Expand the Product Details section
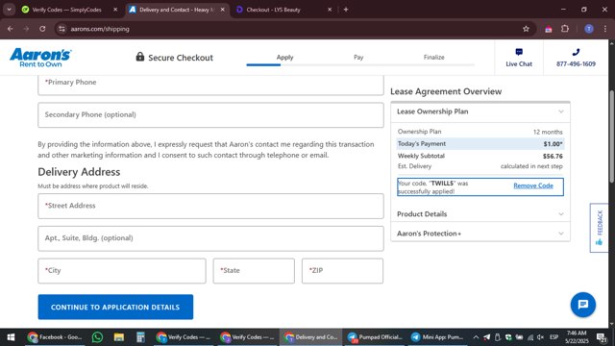The width and height of the screenshot is (615, 346). click(x=480, y=214)
